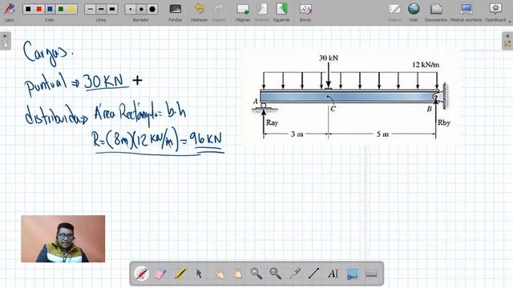Click the presenter webcam video thumbnail
This screenshot has width=513, height=288.
pos(63,238)
